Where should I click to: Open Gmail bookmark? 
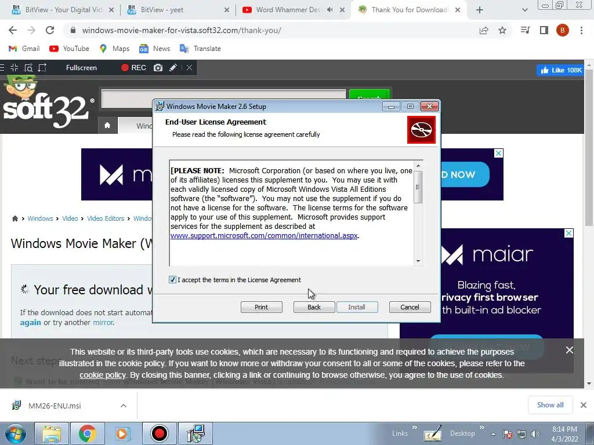point(24,49)
